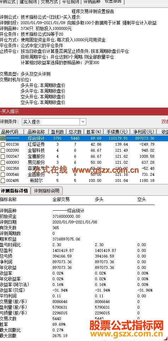
Task: Click the 1008.58 net profit of 宝鹰股份
Action: (x=147, y=156)
